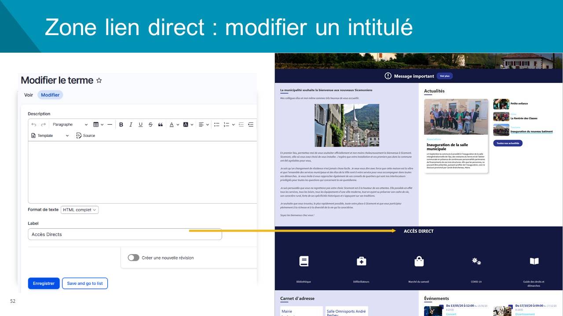Open the Template dropdown

50,136
